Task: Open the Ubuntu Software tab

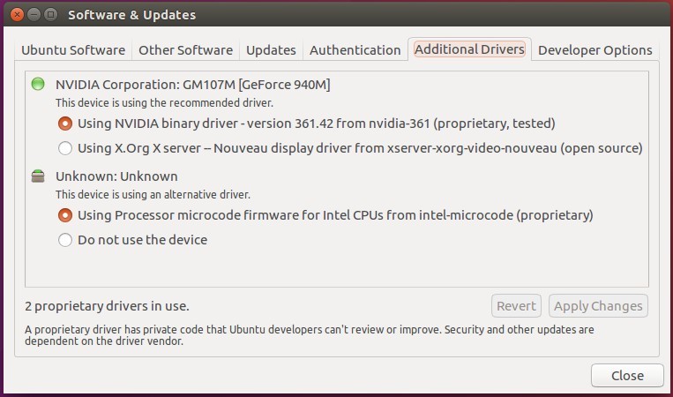Action: point(73,50)
